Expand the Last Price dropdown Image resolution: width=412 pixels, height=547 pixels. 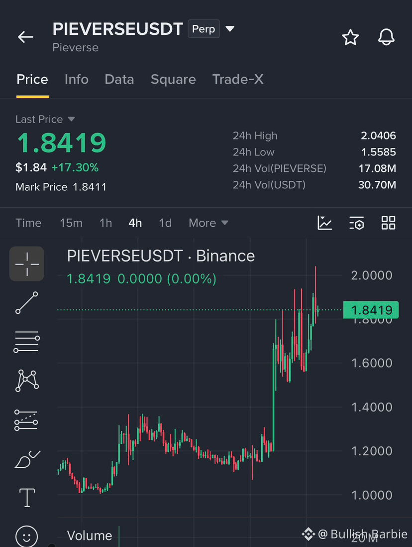pyautogui.click(x=71, y=119)
